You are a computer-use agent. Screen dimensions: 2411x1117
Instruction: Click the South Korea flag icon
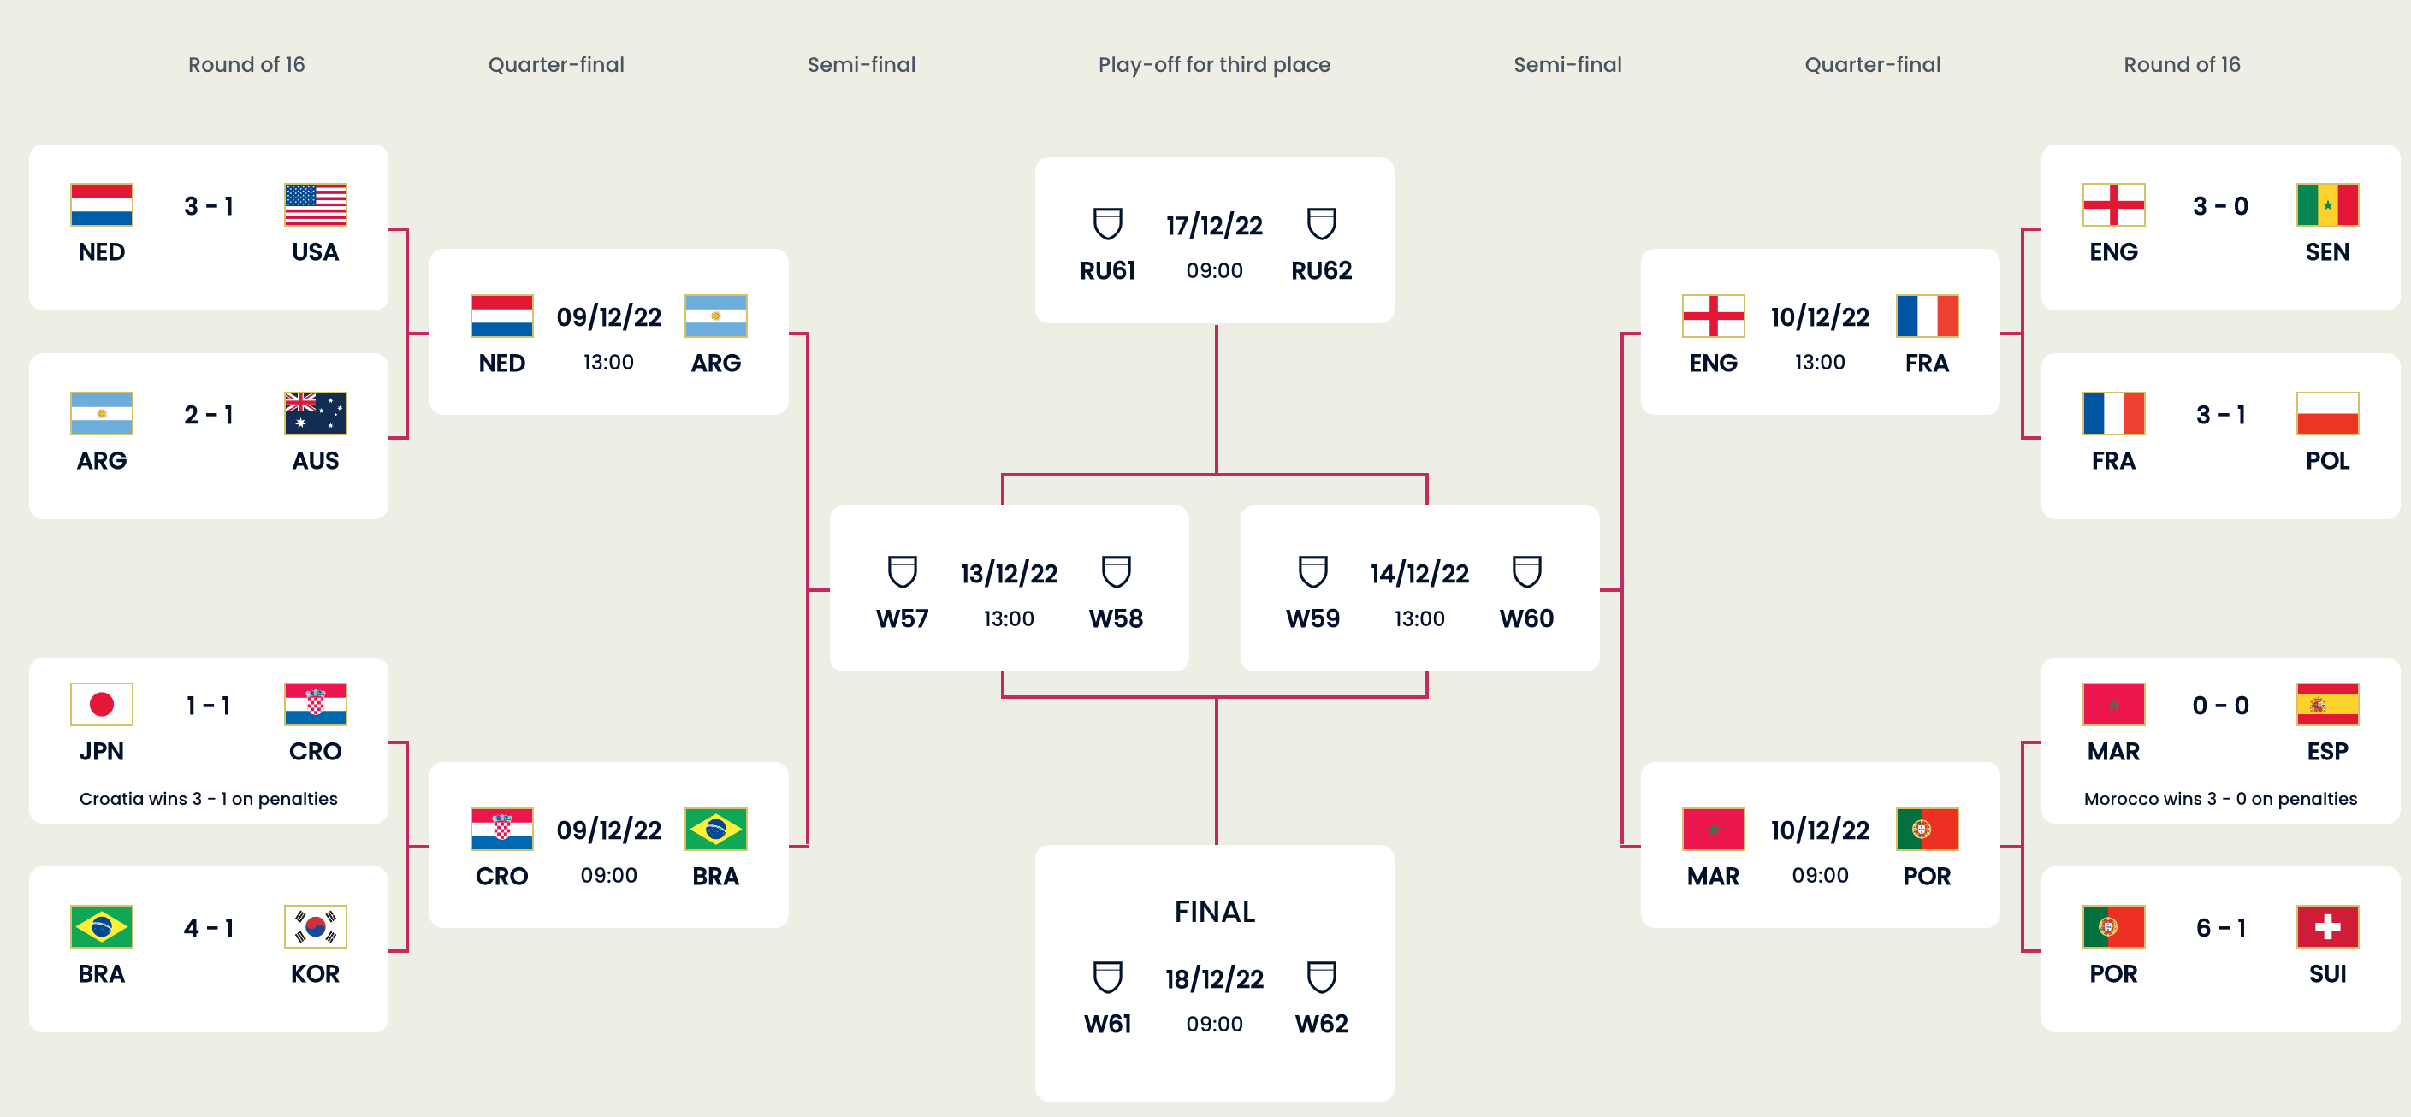(316, 927)
